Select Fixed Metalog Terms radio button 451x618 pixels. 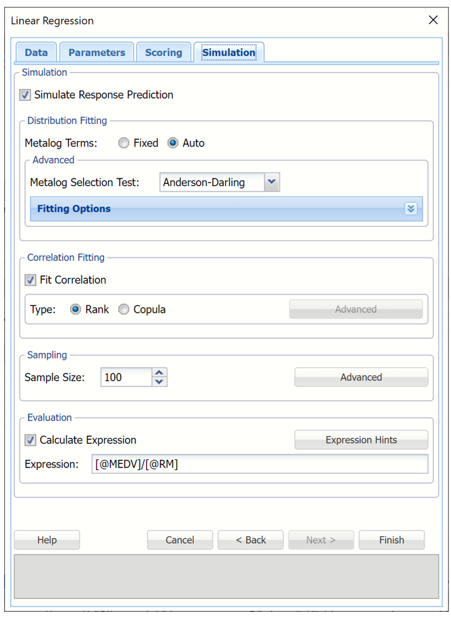tap(124, 143)
